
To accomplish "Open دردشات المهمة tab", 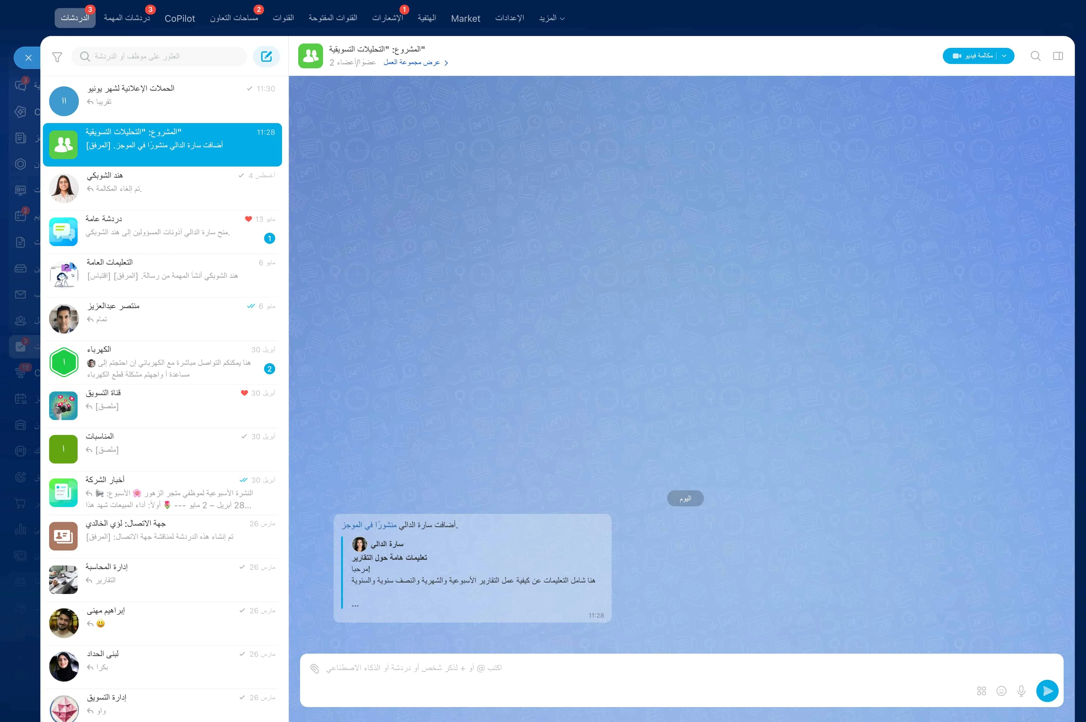I will pos(127,18).
